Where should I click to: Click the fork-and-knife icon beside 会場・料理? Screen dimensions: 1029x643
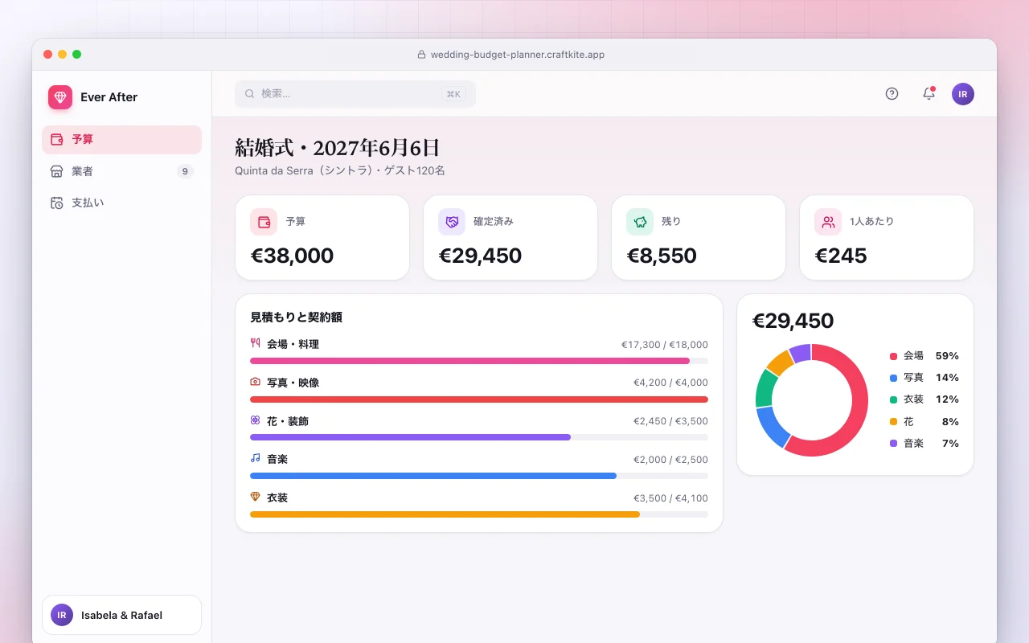255,343
